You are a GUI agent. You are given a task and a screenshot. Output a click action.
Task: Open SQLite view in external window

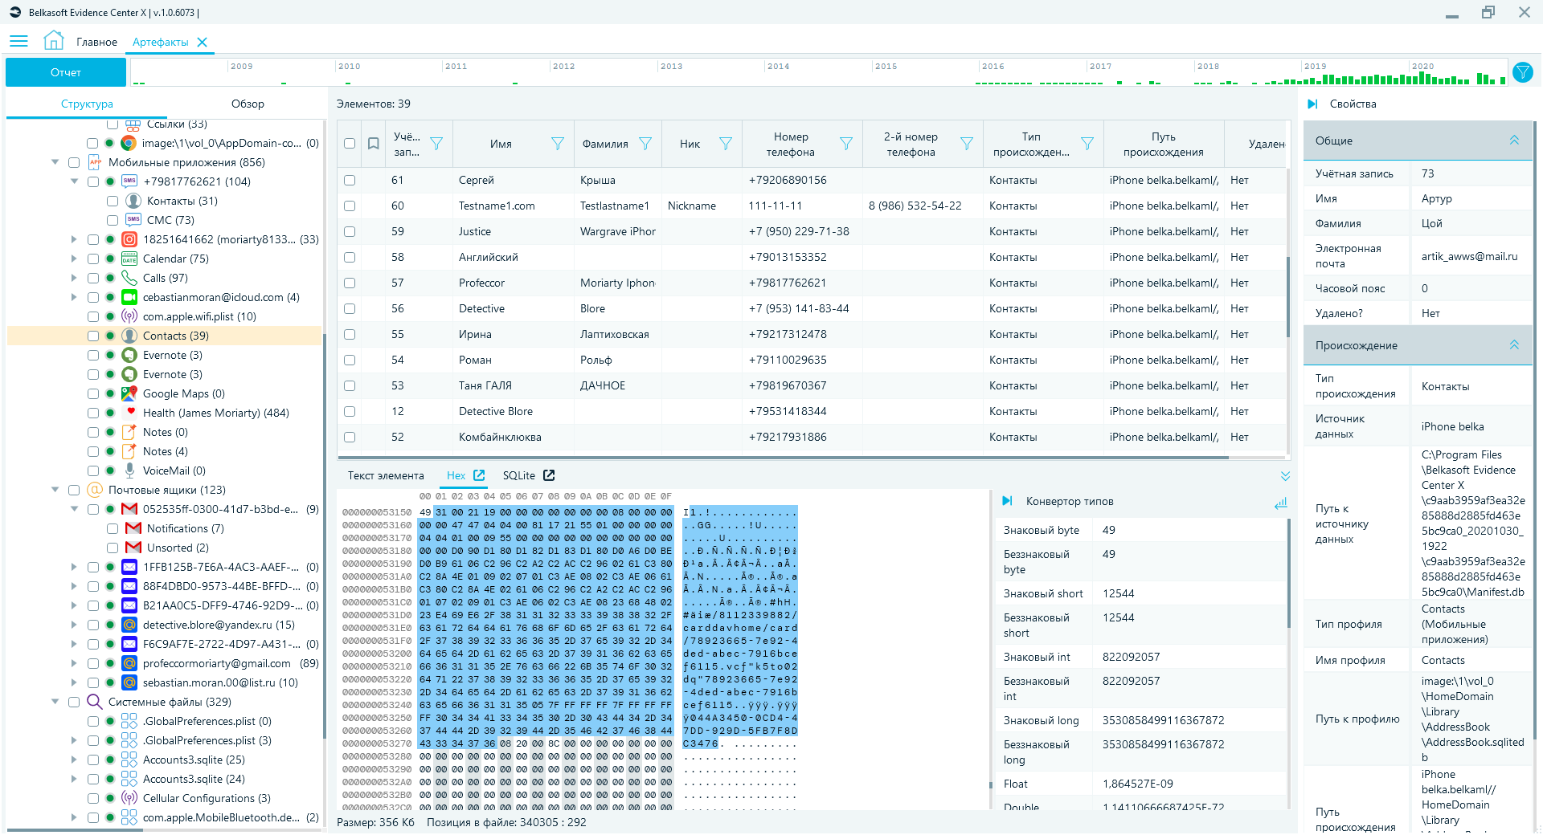tap(549, 475)
